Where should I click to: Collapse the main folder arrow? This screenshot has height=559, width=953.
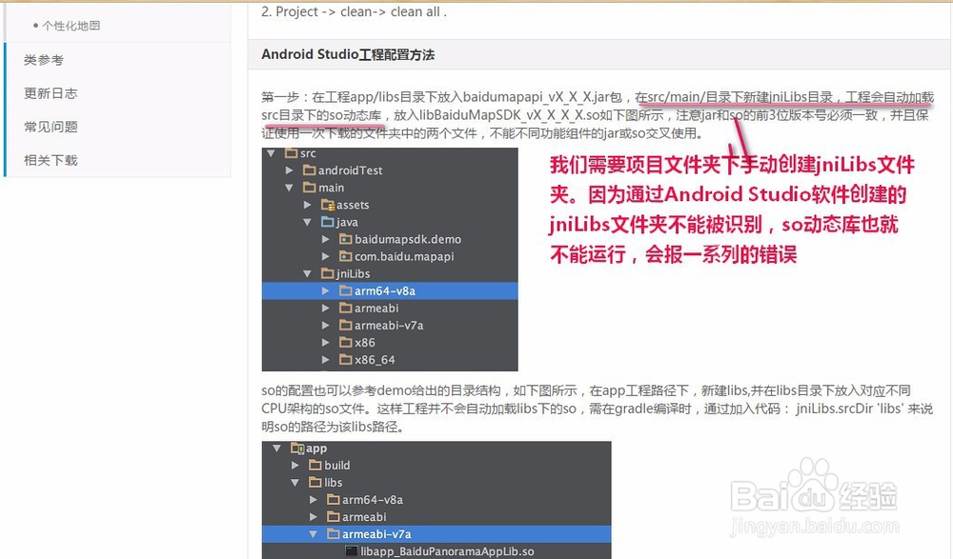click(290, 188)
